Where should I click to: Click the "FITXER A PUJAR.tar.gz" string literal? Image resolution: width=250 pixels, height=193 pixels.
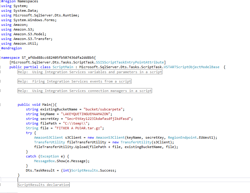[78, 128]
